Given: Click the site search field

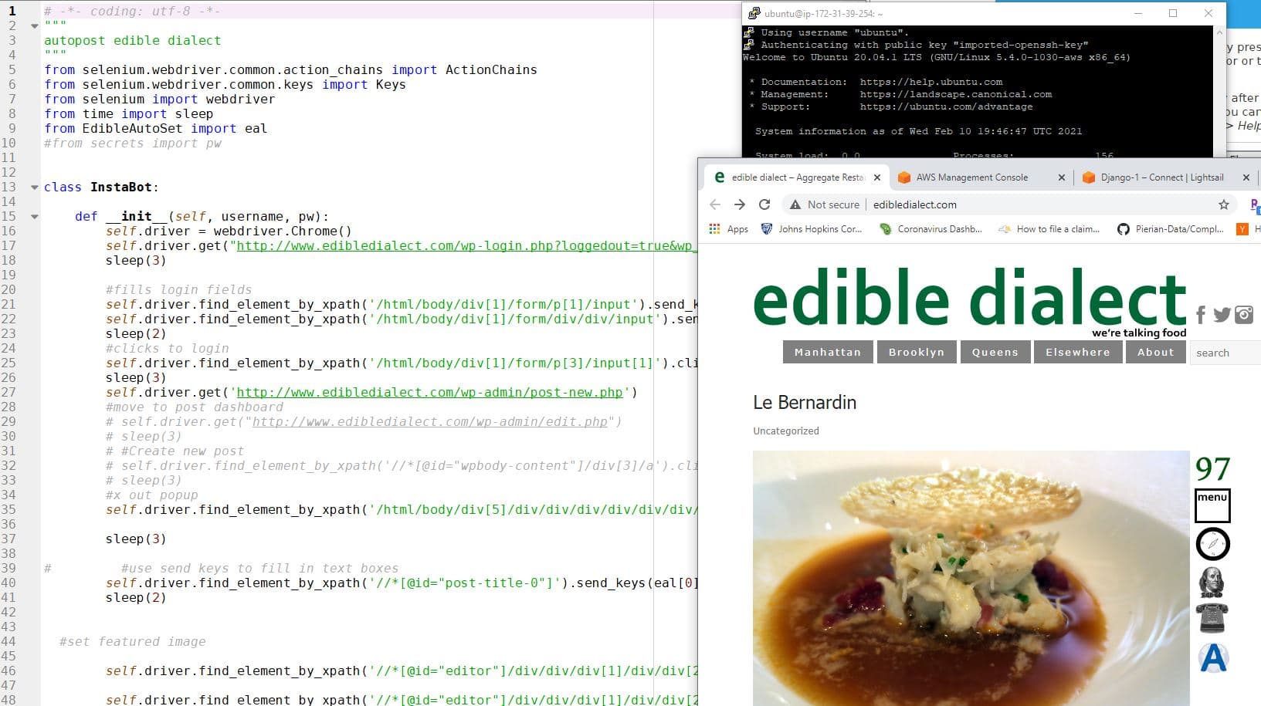Looking at the screenshot, I should pyautogui.click(x=1225, y=353).
